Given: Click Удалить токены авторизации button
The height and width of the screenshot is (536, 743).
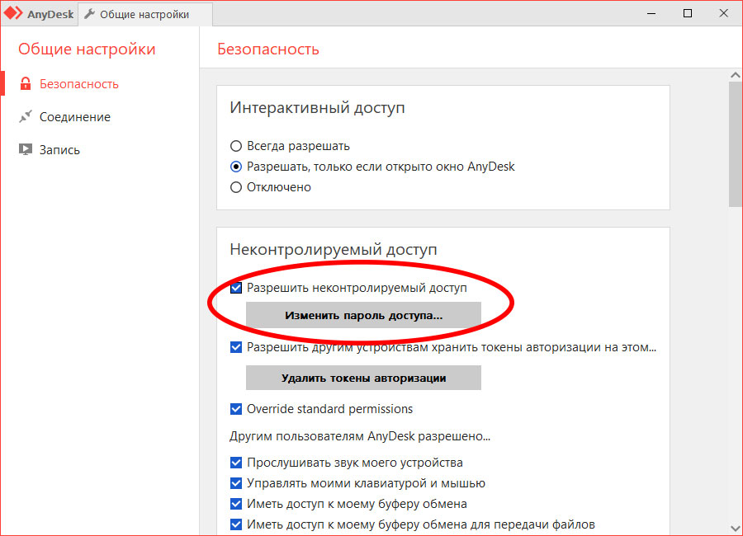Looking at the screenshot, I should tap(363, 378).
